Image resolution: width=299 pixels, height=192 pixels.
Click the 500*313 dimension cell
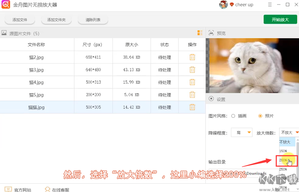(x=93, y=82)
